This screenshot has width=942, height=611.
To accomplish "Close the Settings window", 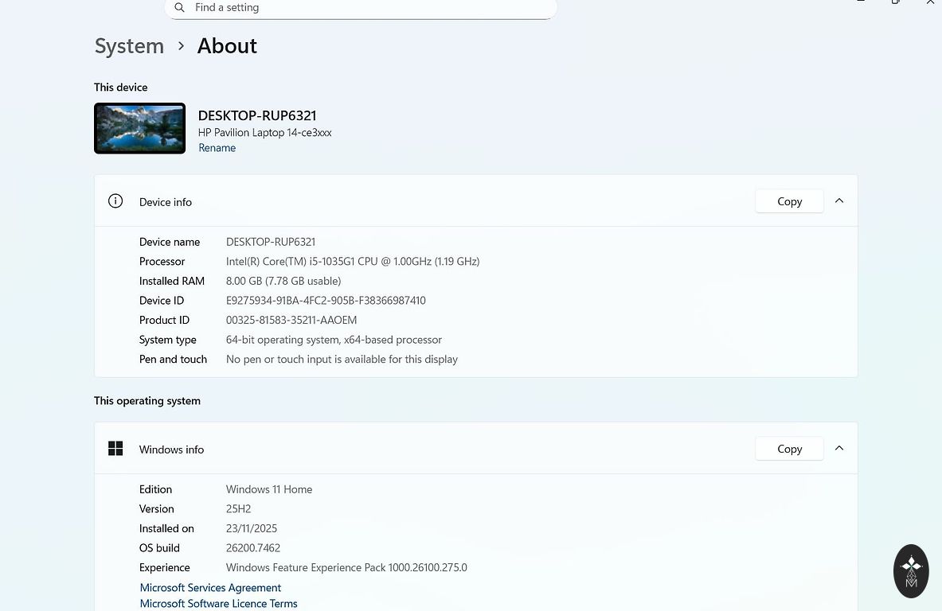I will [930, 2].
